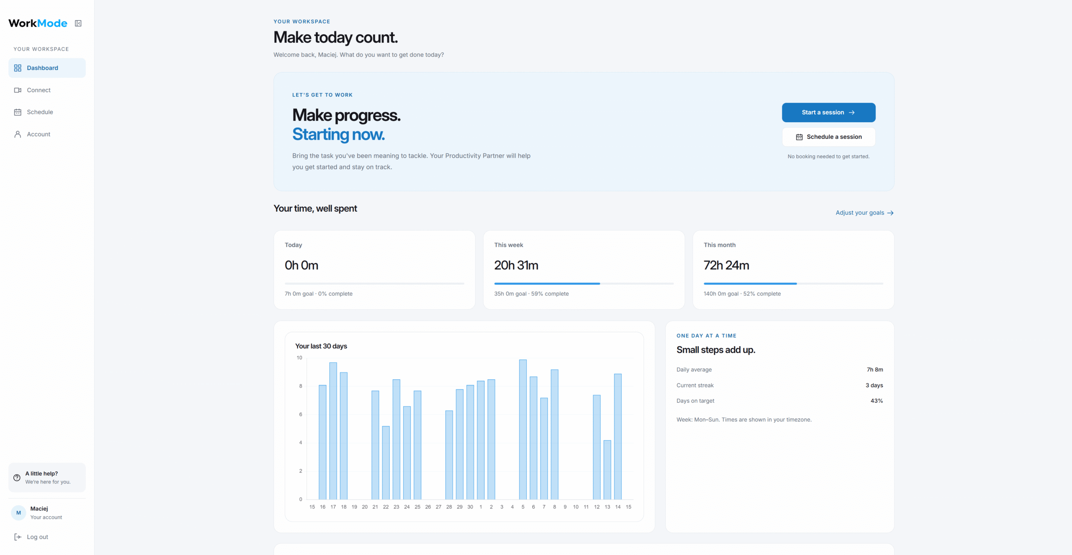Click the '20h 31m' weekly total
The width and height of the screenshot is (1072, 555).
pyautogui.click(x=516, y=265)
